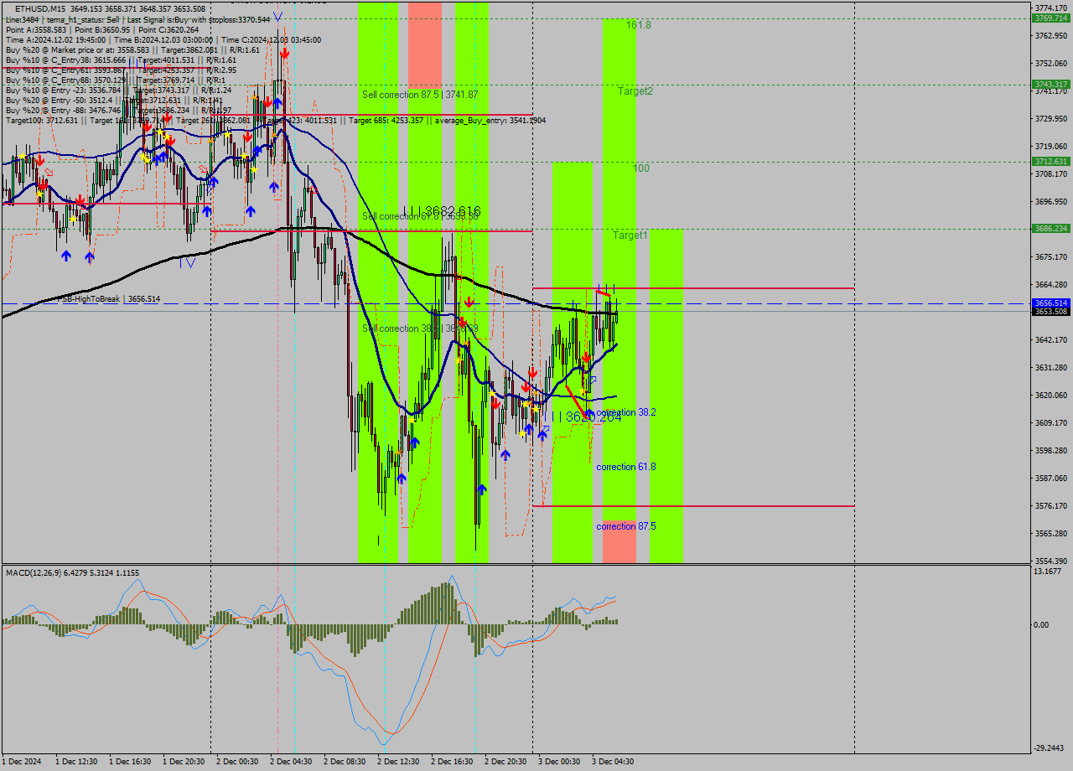The width and height of the screenshot is (1073, 771).
Task: Click the 'Point A:3558.583' info line
Action: [x=102, y=29]
